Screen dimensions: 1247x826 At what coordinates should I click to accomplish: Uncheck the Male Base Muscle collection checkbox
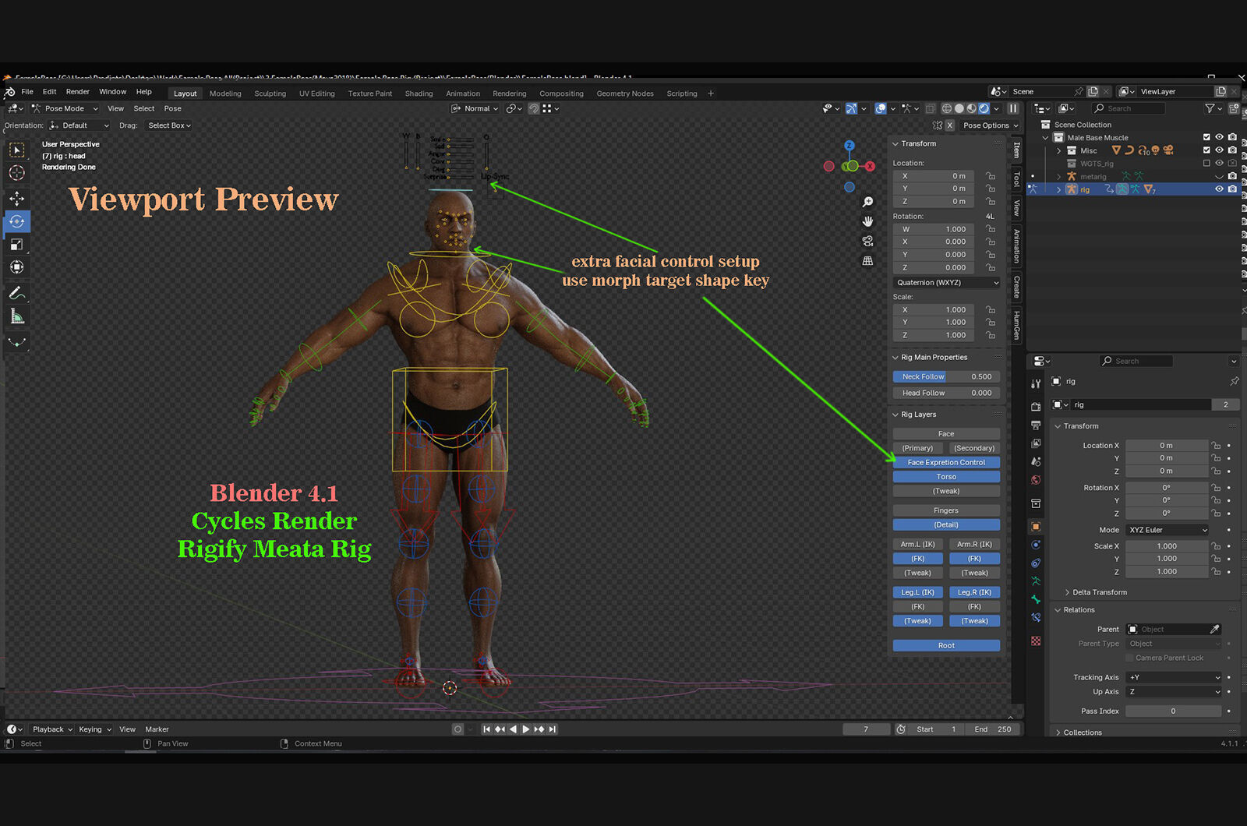point(1206,137)
